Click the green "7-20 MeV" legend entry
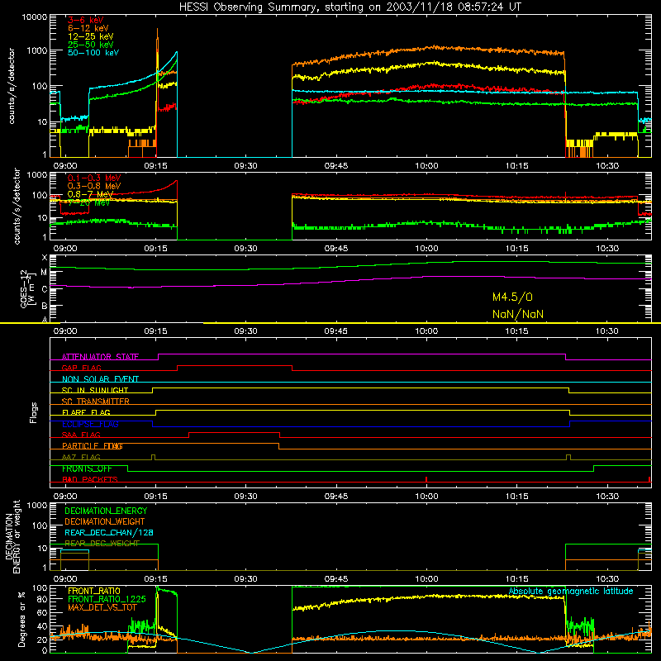 [x=88, y=202]
